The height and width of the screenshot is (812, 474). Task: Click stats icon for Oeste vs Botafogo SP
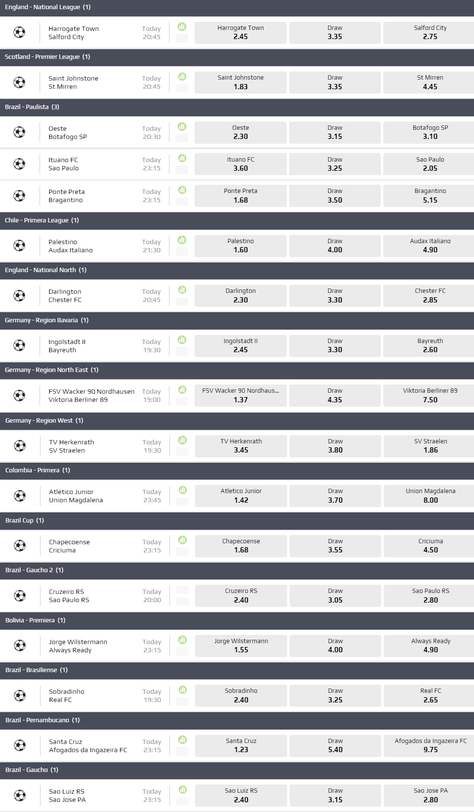click(182, 126)
